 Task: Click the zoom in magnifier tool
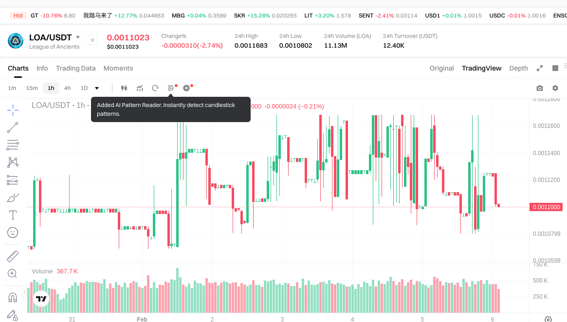13,273
